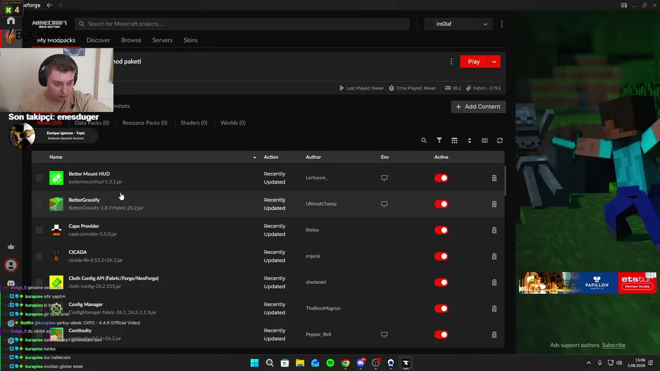Disable the Continuity mod toggle
This screenshot has height=371, width=660.
[x=441, y=334]
